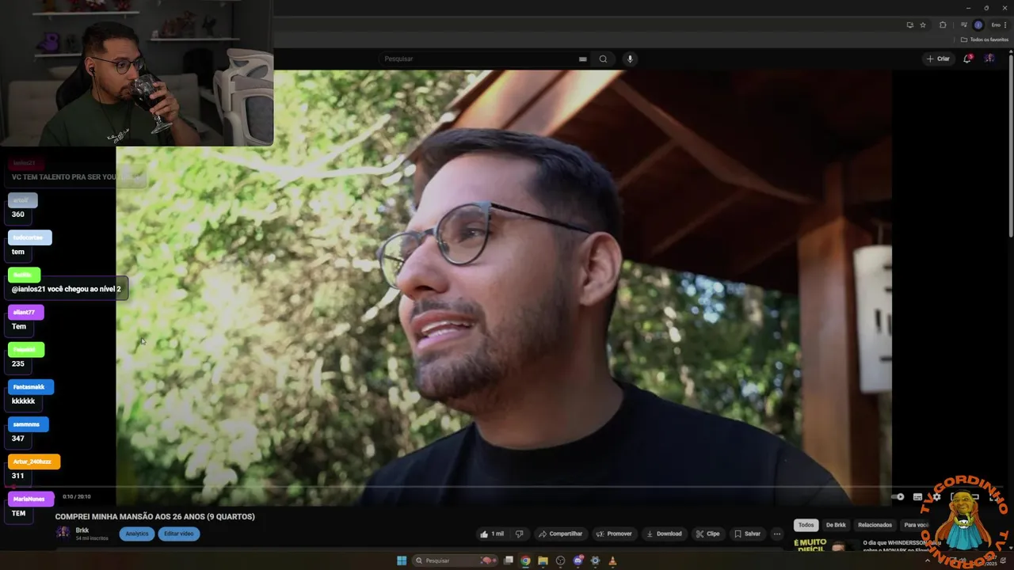Open Chrome profile avatar
This screenshot has width=1014, height=570.
(x=978, y=25)
